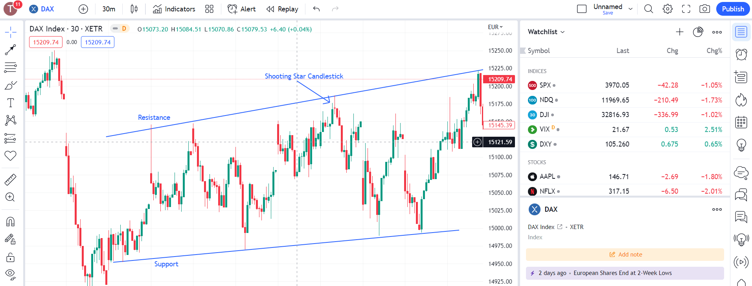
Task: Open the watchlist more options menu
Action: [x=717, y=32]
